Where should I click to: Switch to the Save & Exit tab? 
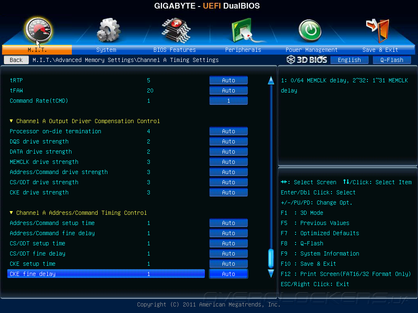coord(380,50)
